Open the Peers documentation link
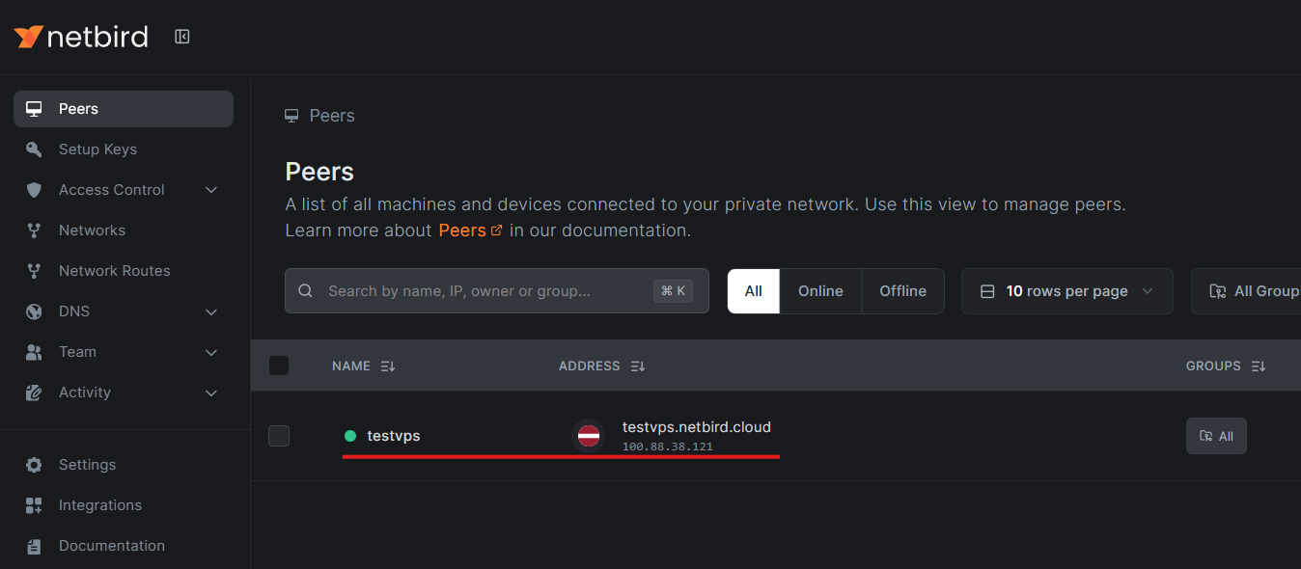The width and height of the screenshot is (1301, 569). [470, 230]
